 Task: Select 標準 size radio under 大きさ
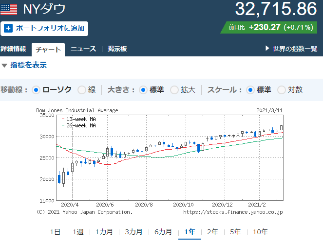point(143,90)
